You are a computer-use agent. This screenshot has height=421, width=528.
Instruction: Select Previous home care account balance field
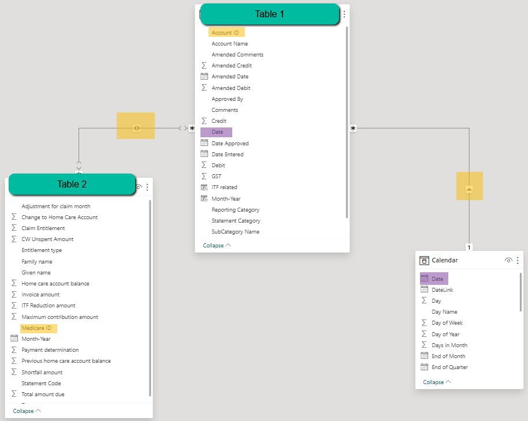66,361
